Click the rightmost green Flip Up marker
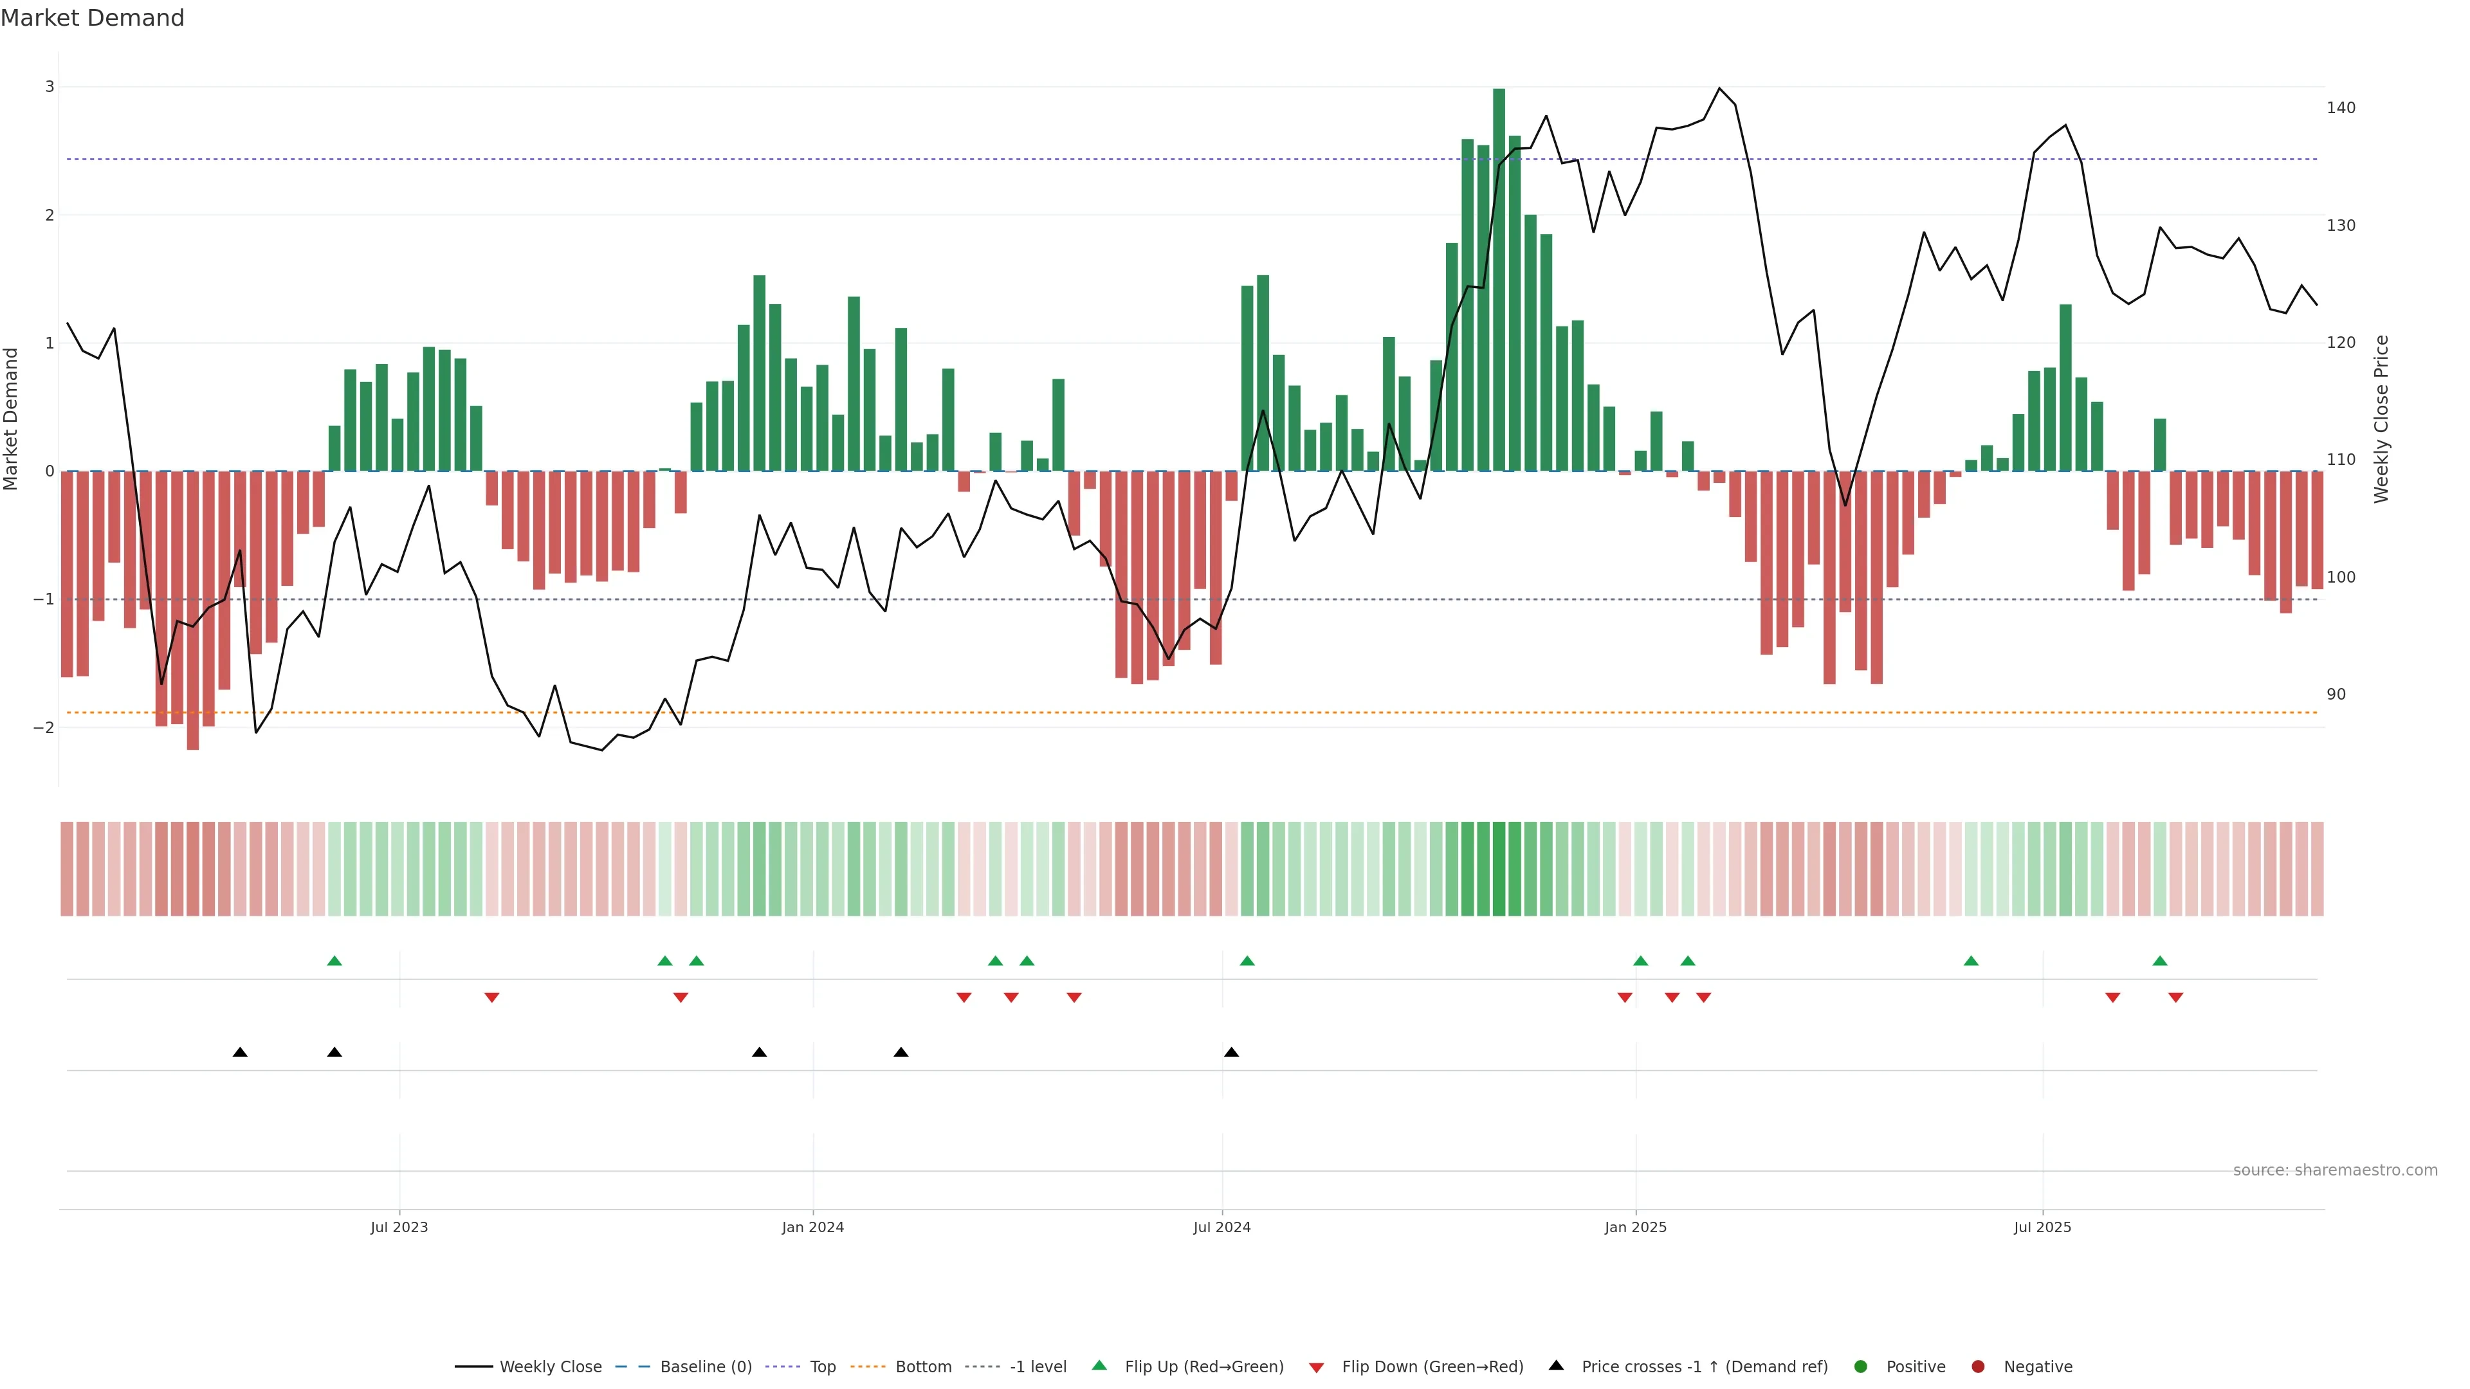 pyautogui.click(x=2159, y=961)
